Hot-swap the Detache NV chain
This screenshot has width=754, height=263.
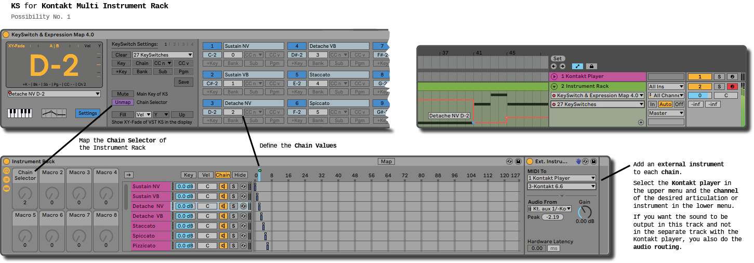[243, 206]
